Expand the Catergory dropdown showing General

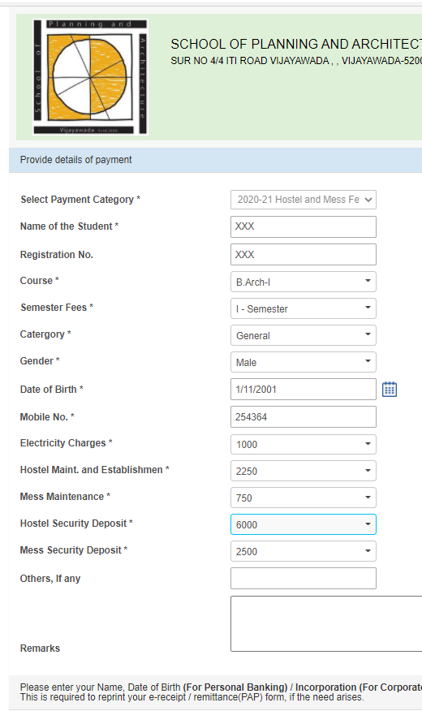pos(304,335)
